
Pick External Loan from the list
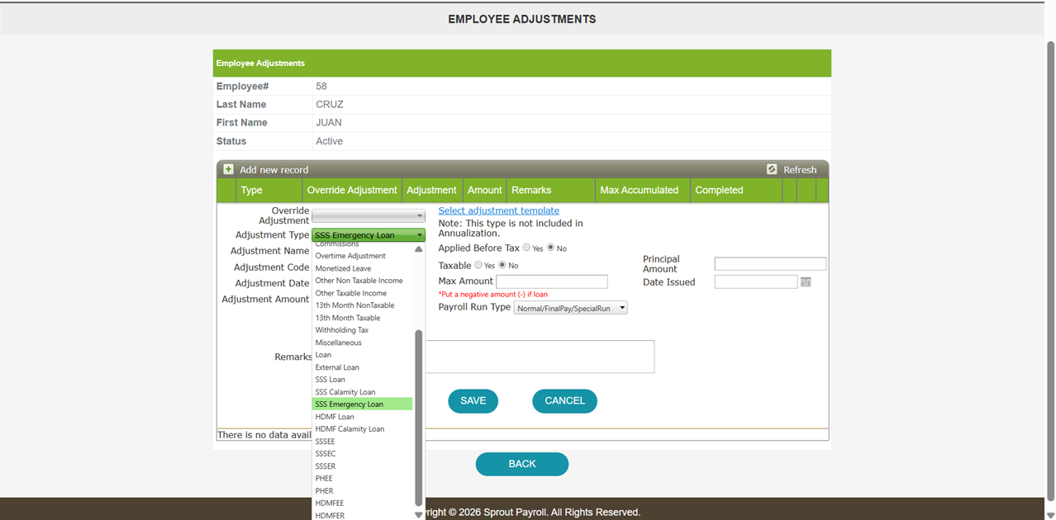tap(362, 367)
